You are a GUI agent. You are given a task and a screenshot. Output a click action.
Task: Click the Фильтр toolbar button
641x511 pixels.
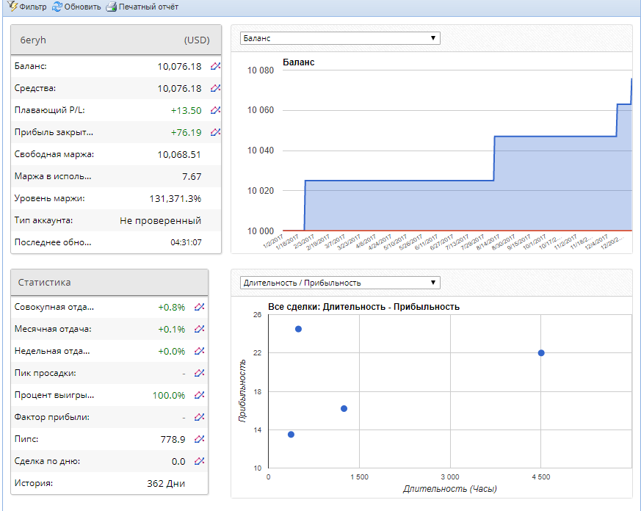point(27,7)
